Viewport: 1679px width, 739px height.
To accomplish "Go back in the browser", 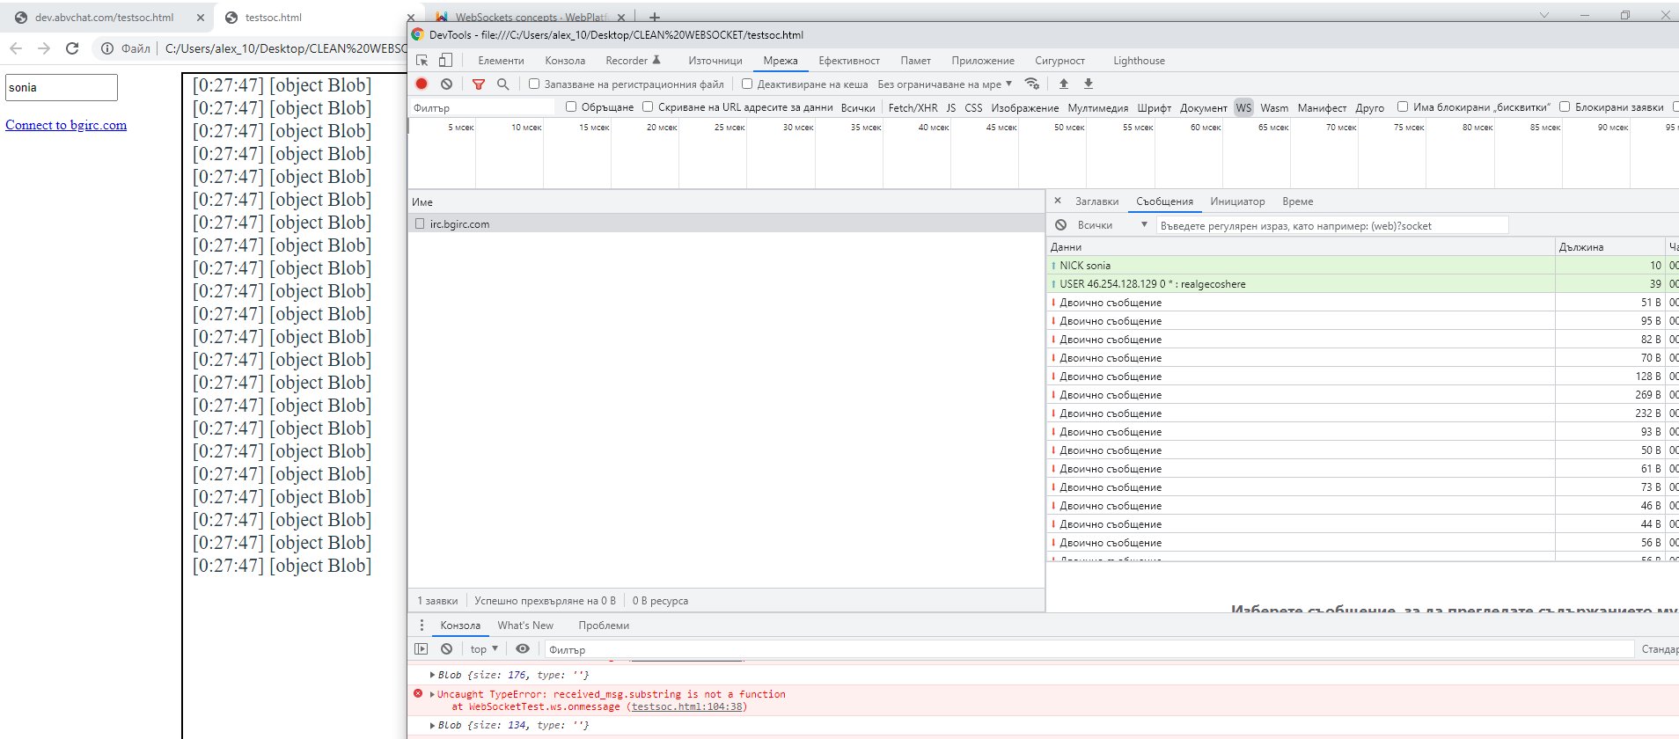I will coord(16,48).
